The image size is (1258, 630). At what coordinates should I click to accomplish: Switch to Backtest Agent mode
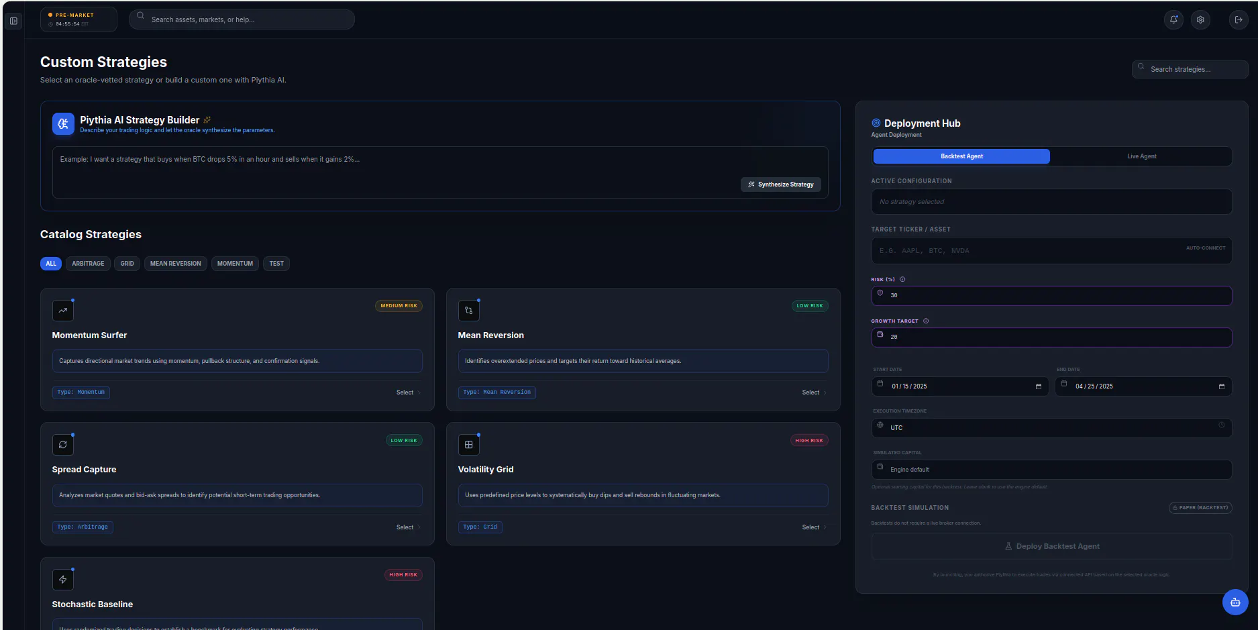click(961, 156)
